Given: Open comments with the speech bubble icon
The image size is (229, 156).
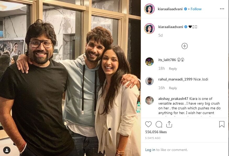Looking at the screenshot, I should tap(159, 124).
